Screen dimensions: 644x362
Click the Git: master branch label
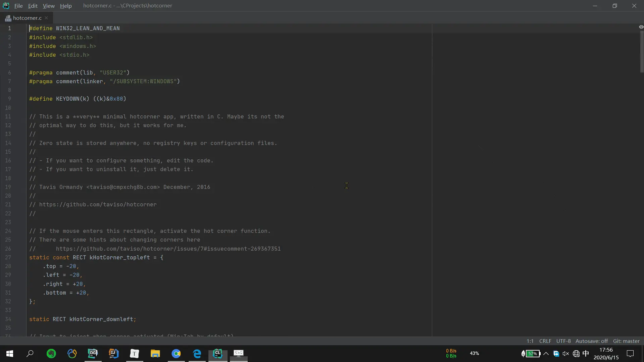(626, 341)
